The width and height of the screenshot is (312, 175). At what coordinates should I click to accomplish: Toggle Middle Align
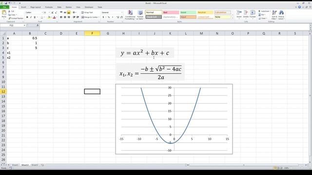coord(65,13)
